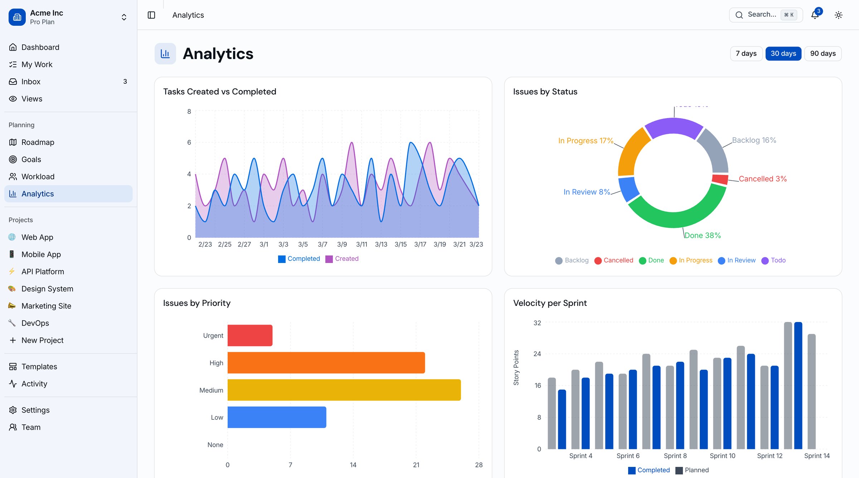The width and height of the screenshot is (859, 478).
Task: Toggle Todo in status legend
Action: (x=774, y=260)
